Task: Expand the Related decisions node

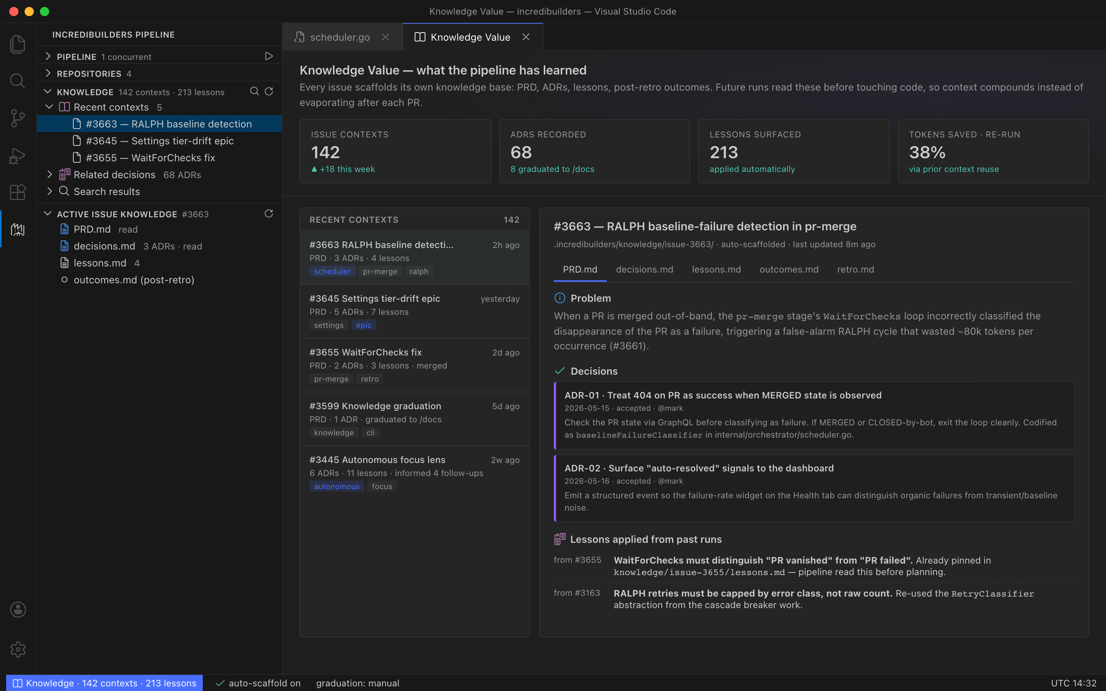Action: click(50, 175)
